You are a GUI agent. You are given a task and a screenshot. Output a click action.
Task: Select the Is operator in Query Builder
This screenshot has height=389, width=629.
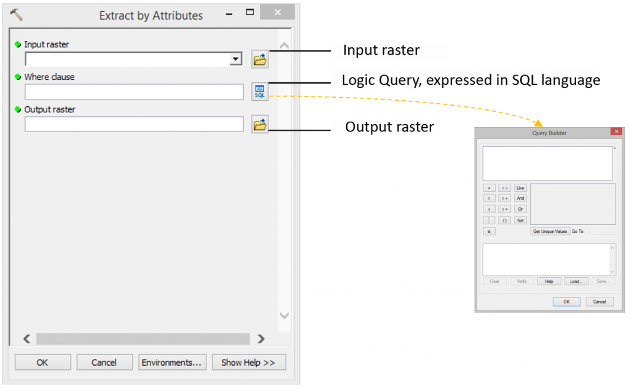[490, 231]
